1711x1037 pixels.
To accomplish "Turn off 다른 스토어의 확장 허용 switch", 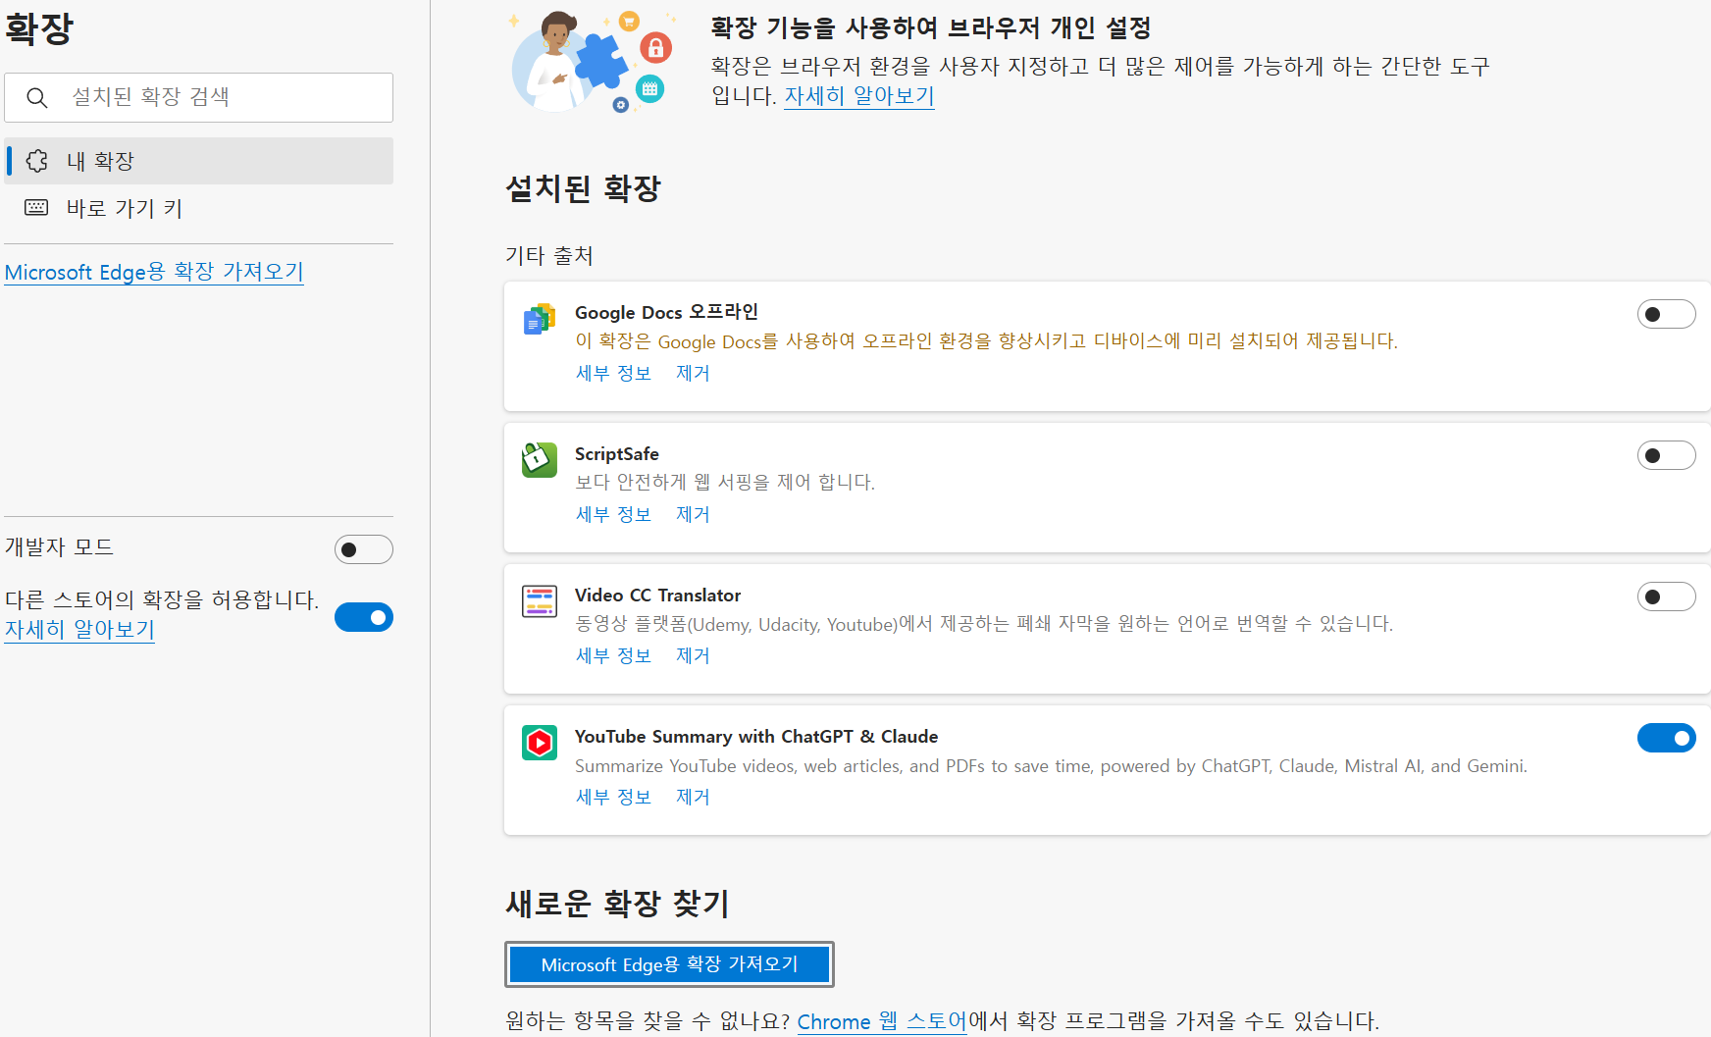I will tap(363, 617).
